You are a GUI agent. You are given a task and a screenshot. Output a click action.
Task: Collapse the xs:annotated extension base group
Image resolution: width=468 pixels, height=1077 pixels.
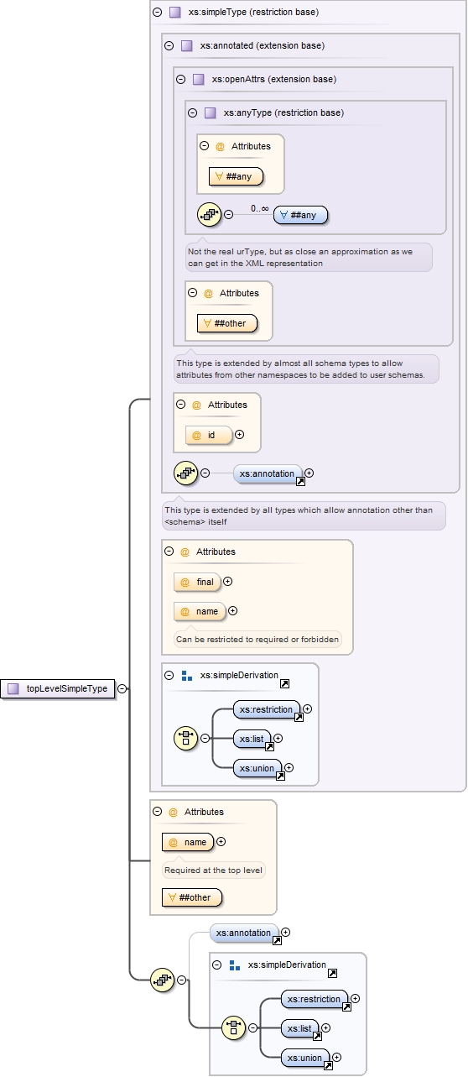(169, 45)
